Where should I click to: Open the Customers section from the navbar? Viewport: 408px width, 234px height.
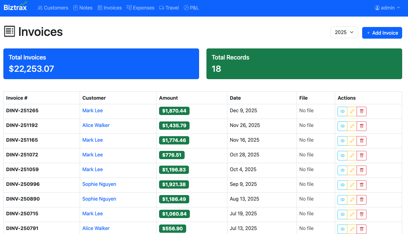(x=53, y=8)
